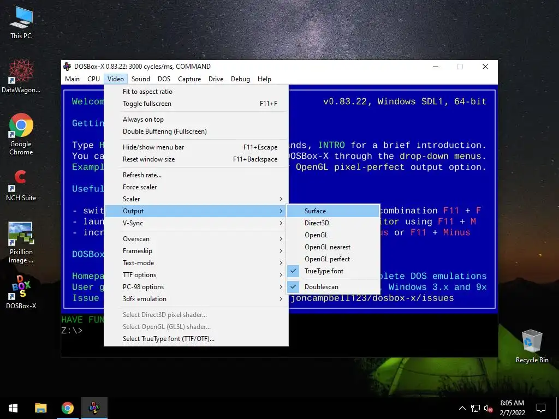Viewport: 559px width, 419px height.
Task: Launch Google Chrome desktop shortcut
Action: pos(21,134)
